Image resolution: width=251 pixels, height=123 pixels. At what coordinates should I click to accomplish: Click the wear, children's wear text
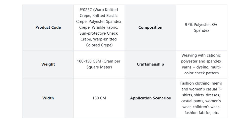(x=201, y=107)
